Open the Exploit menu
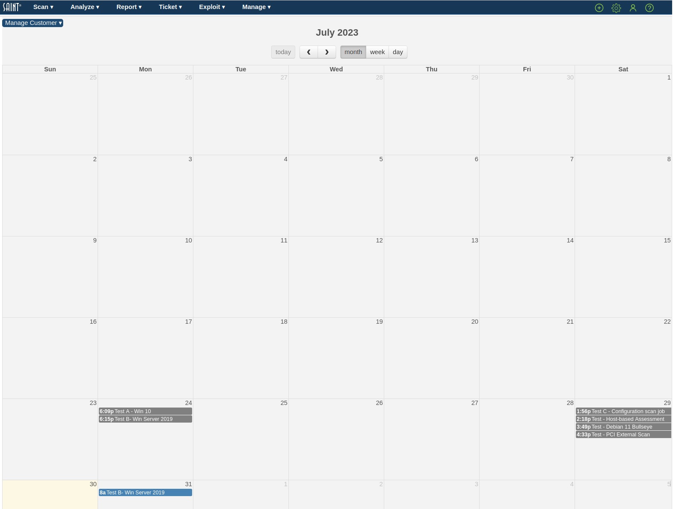 (211, 7)
